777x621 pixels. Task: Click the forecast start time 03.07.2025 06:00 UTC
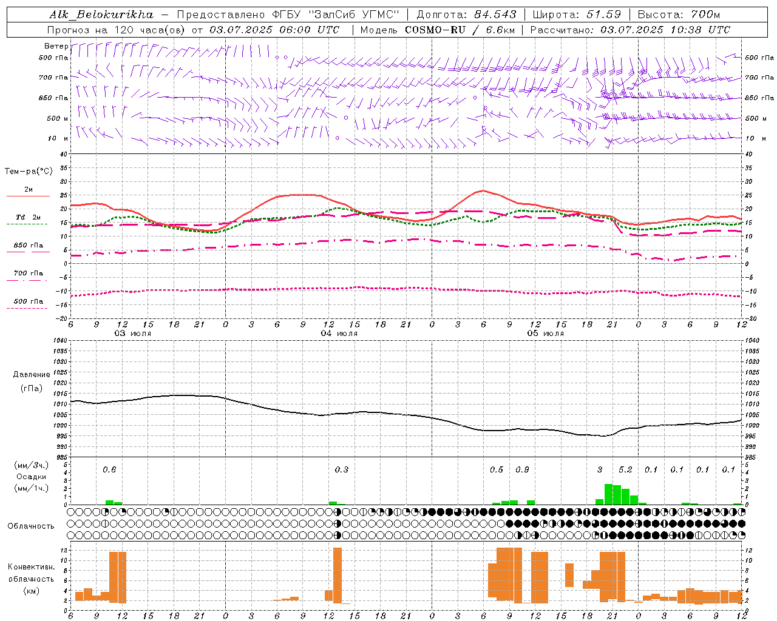pyautogui.click(x=274, y=30)
